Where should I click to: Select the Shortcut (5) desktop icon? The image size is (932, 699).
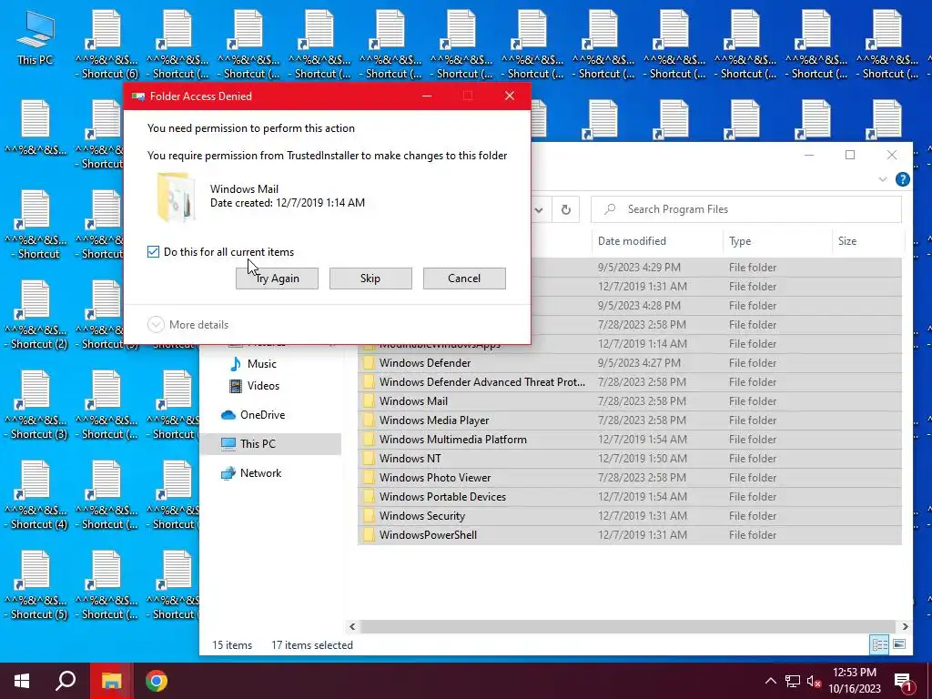coord(35,585)
